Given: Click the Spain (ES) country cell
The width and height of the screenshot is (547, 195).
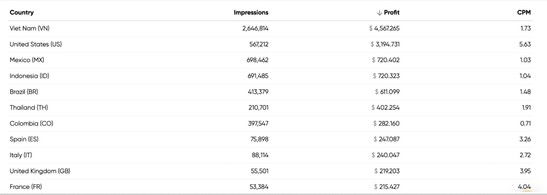Looking at the screenshot, I should click(x=24, y=139).
